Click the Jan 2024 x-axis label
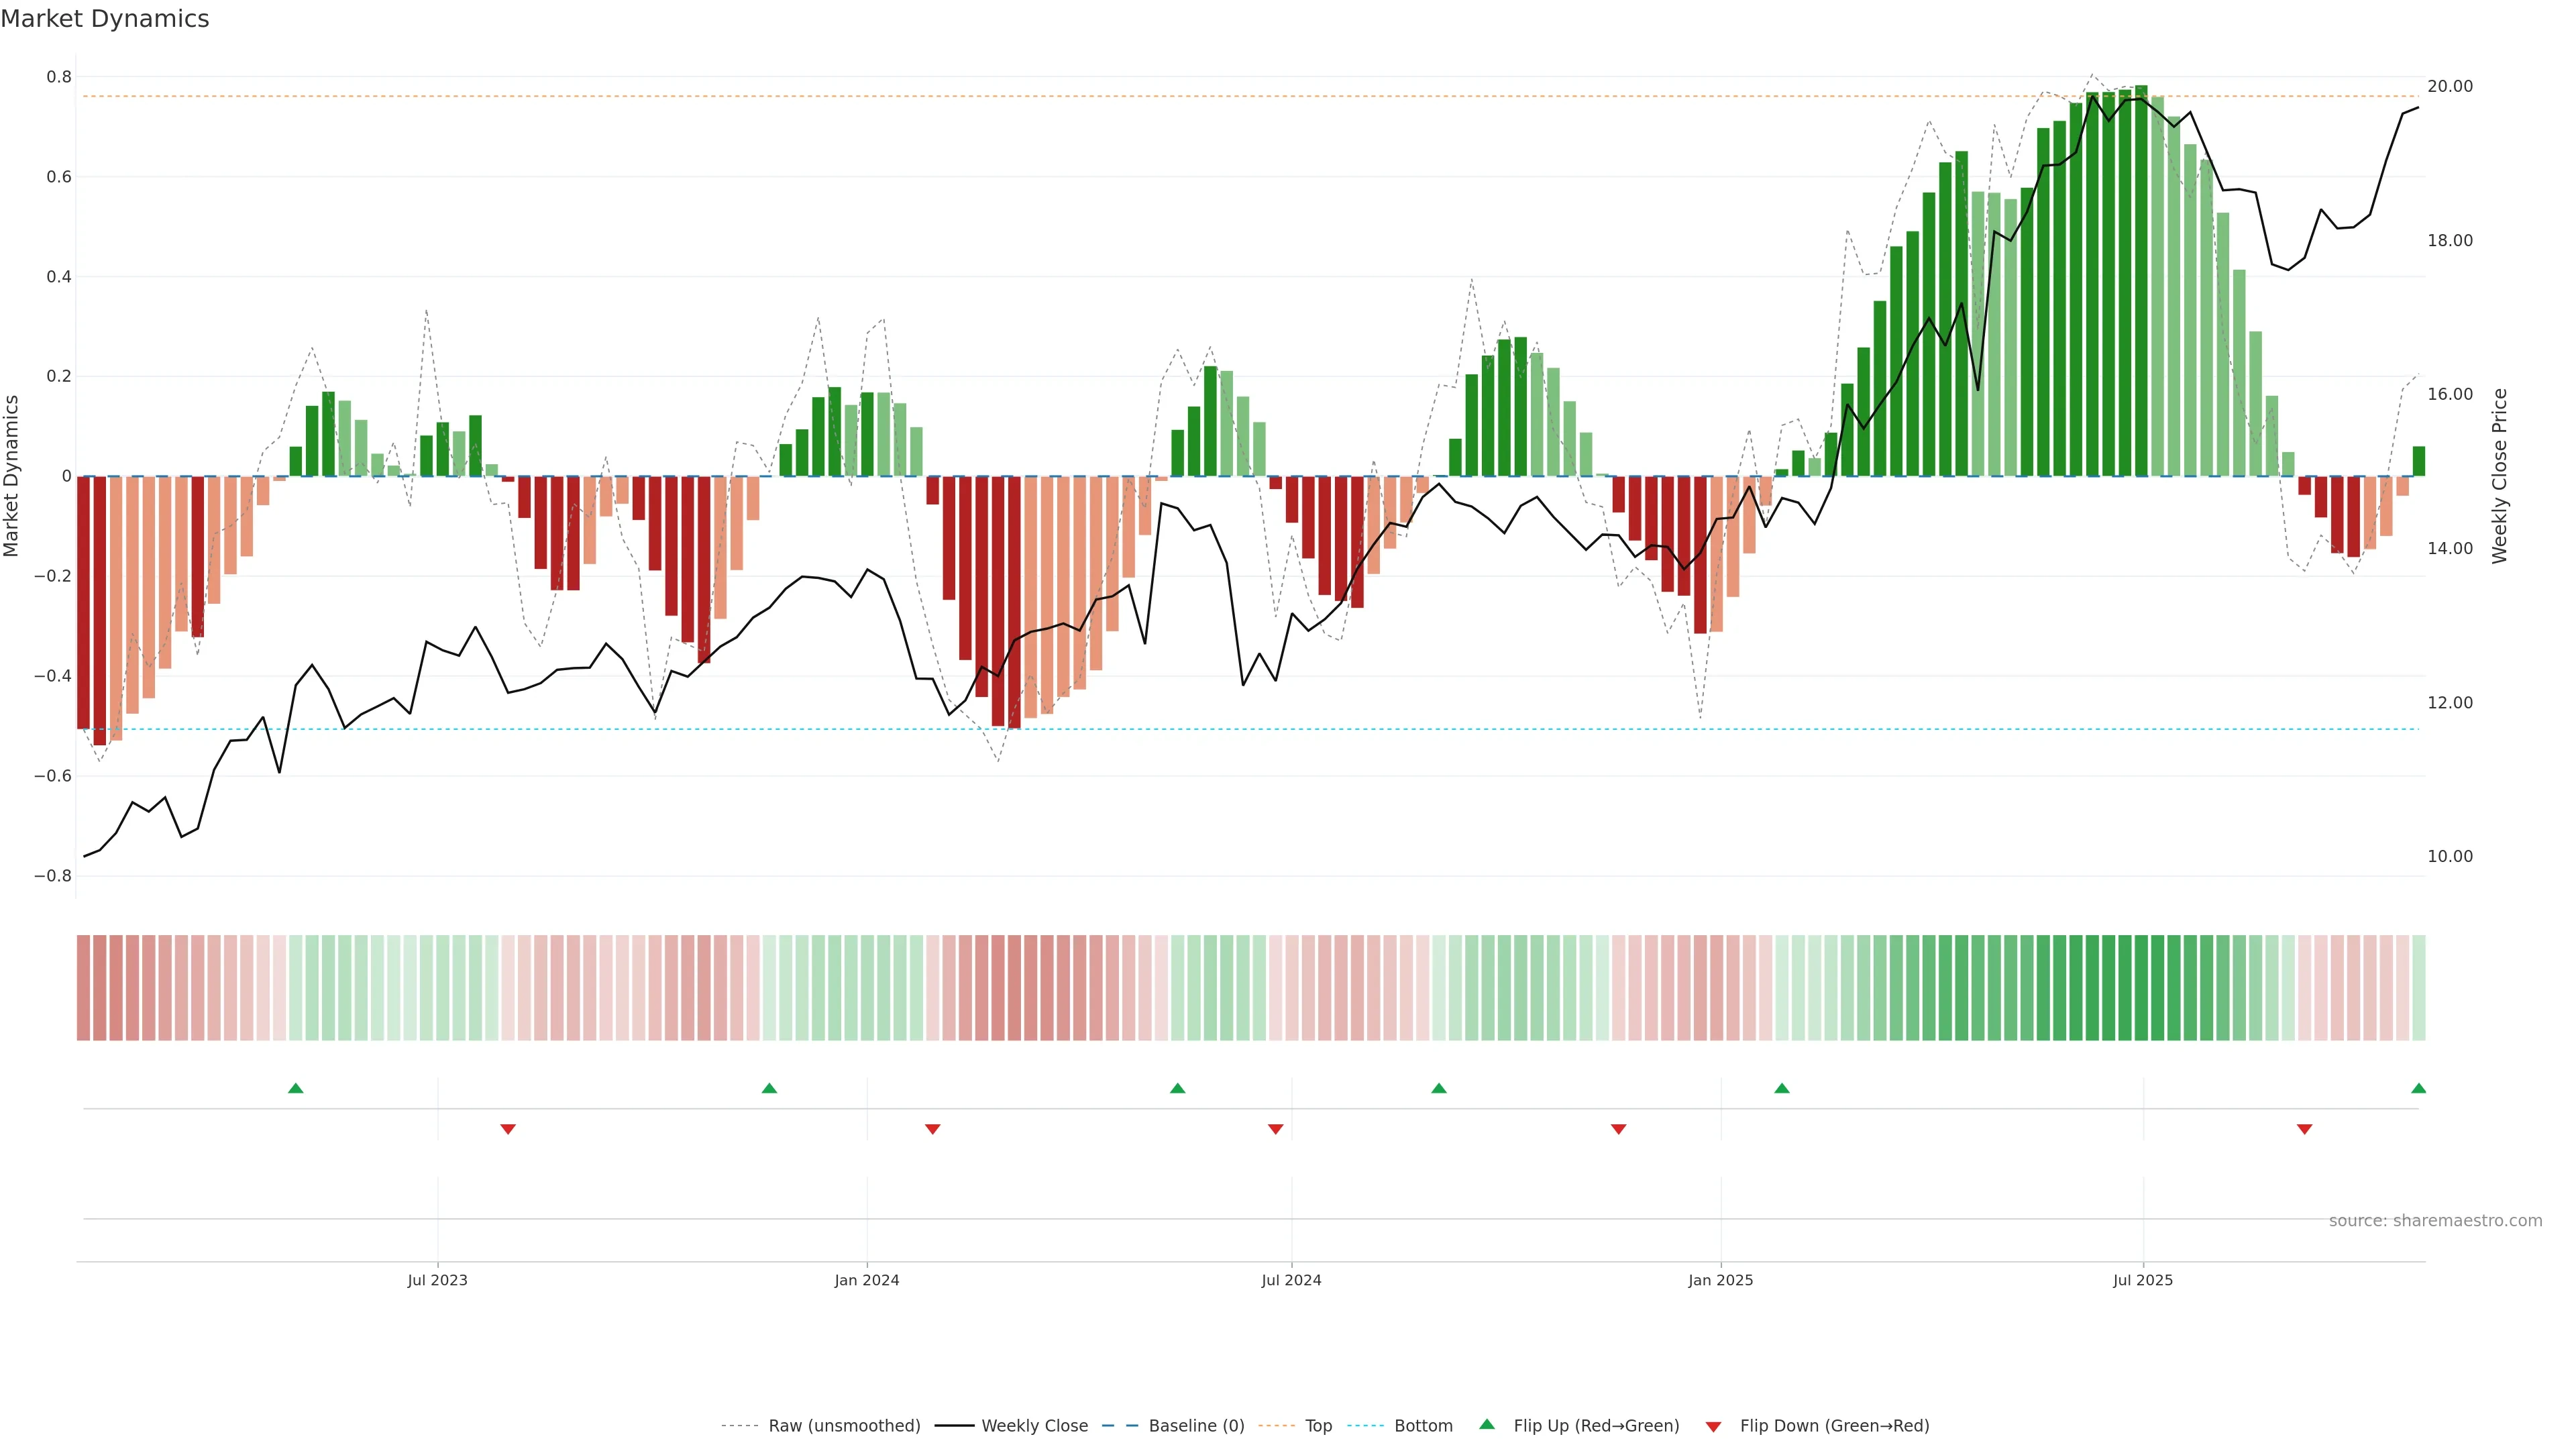The width and height of the screenshot is (2576, 1449). [x=867, y=1280]
